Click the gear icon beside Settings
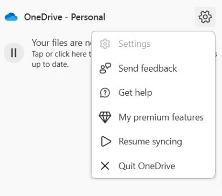222x196 pixels. (105, 44)
